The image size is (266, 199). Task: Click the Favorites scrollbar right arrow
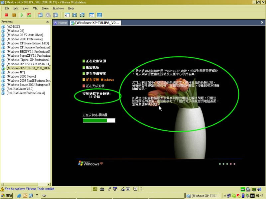point(49,184)
